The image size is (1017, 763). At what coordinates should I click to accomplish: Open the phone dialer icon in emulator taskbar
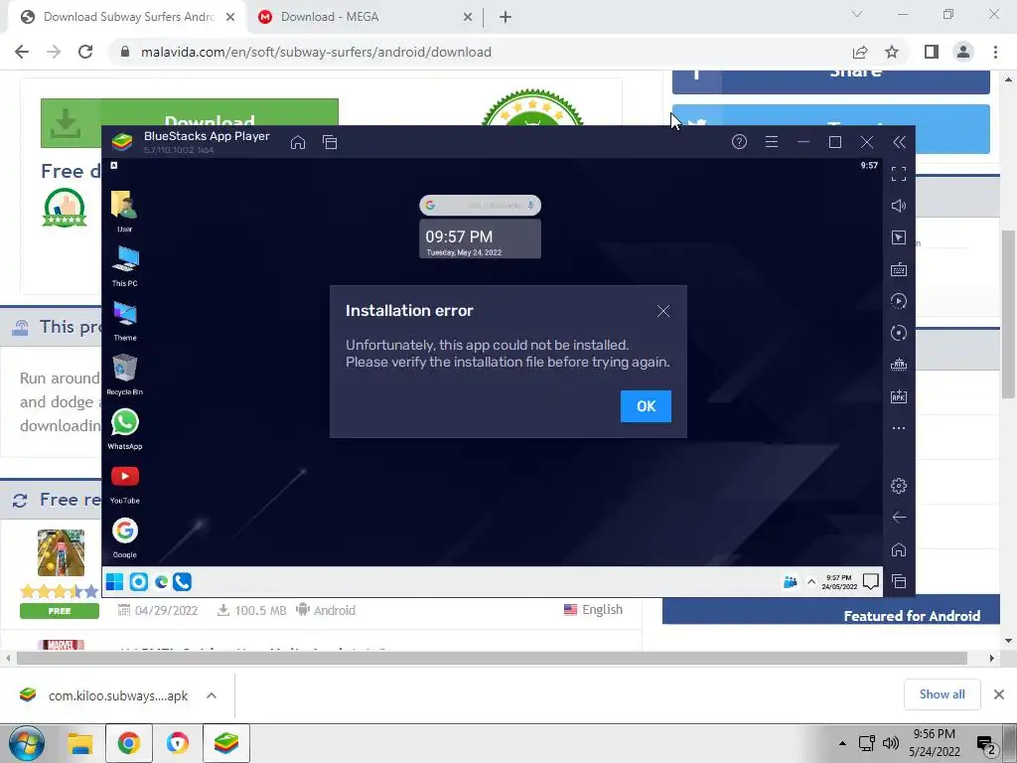(183, 582)
